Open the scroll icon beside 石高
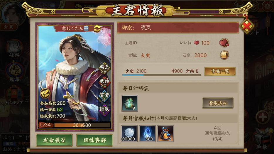 (224, 55)
